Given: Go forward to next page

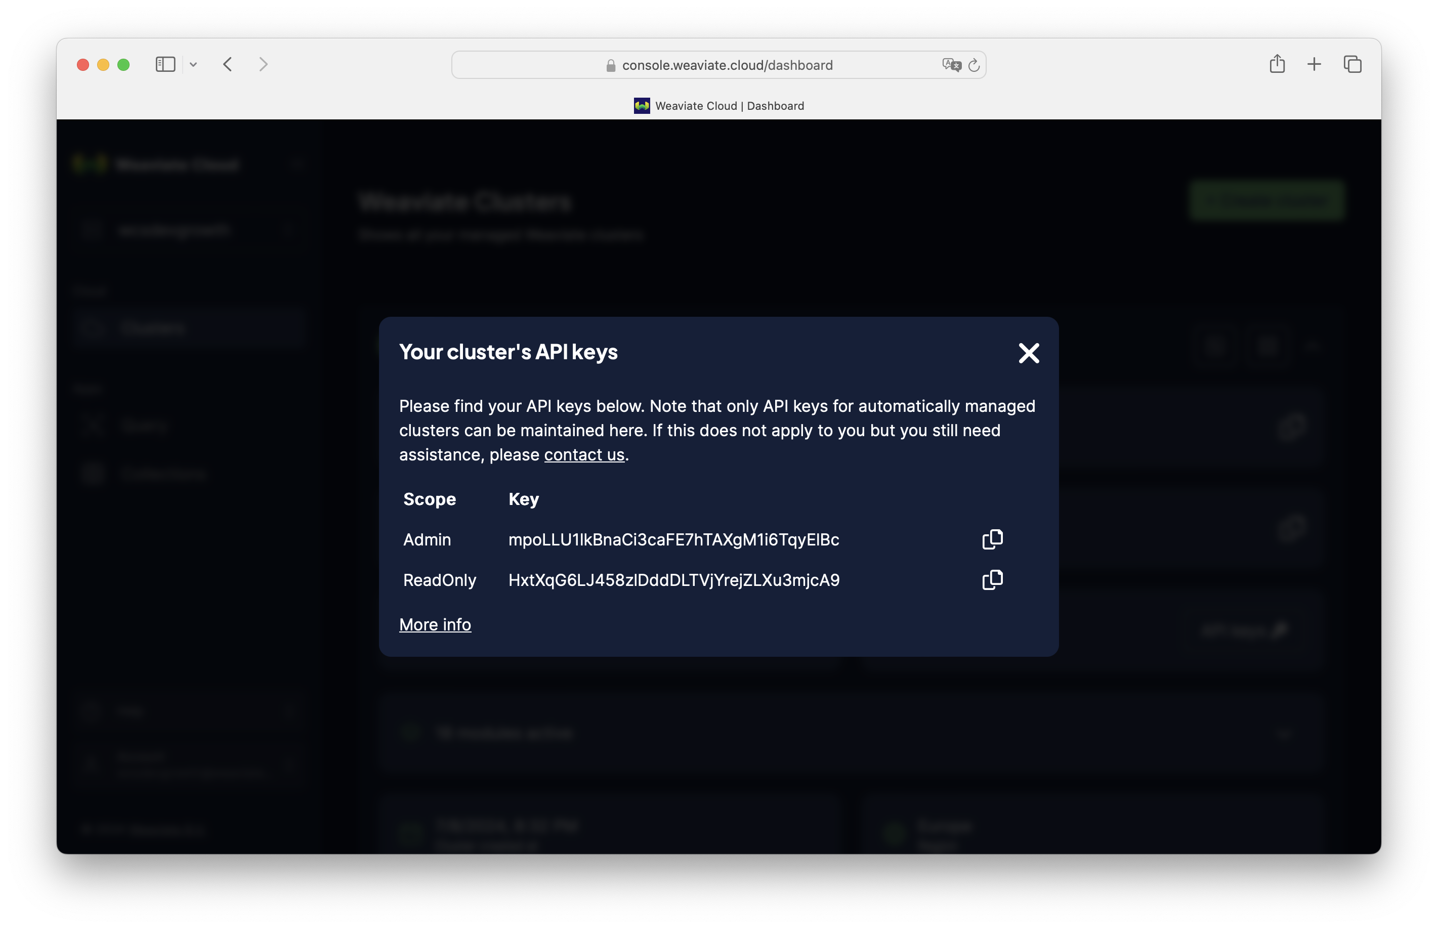Looking at the screenshot, I should pos(263,65).
